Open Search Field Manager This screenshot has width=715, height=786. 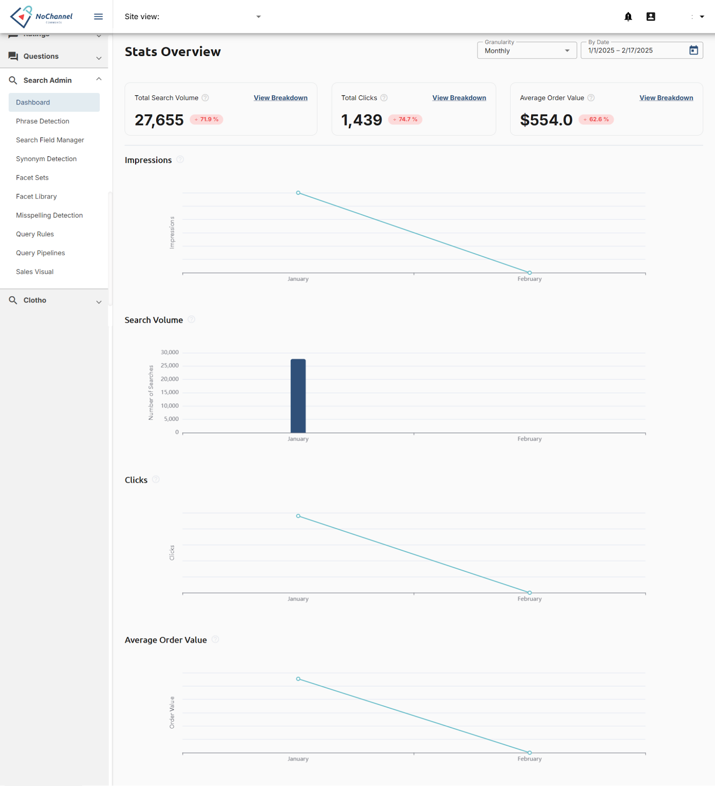click(50, 140)
